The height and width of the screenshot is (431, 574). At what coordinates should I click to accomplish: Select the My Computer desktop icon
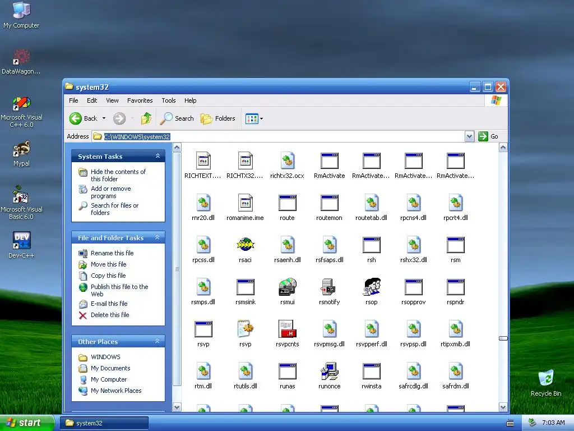(21, 15)
